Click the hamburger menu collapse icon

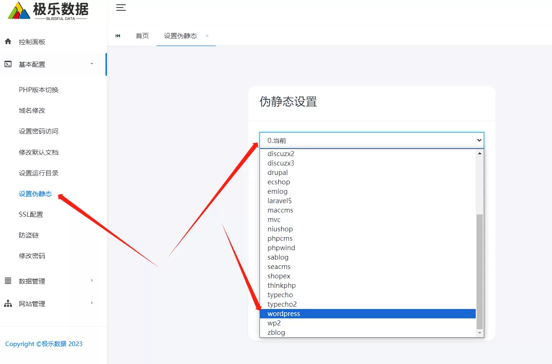point(121,8)
